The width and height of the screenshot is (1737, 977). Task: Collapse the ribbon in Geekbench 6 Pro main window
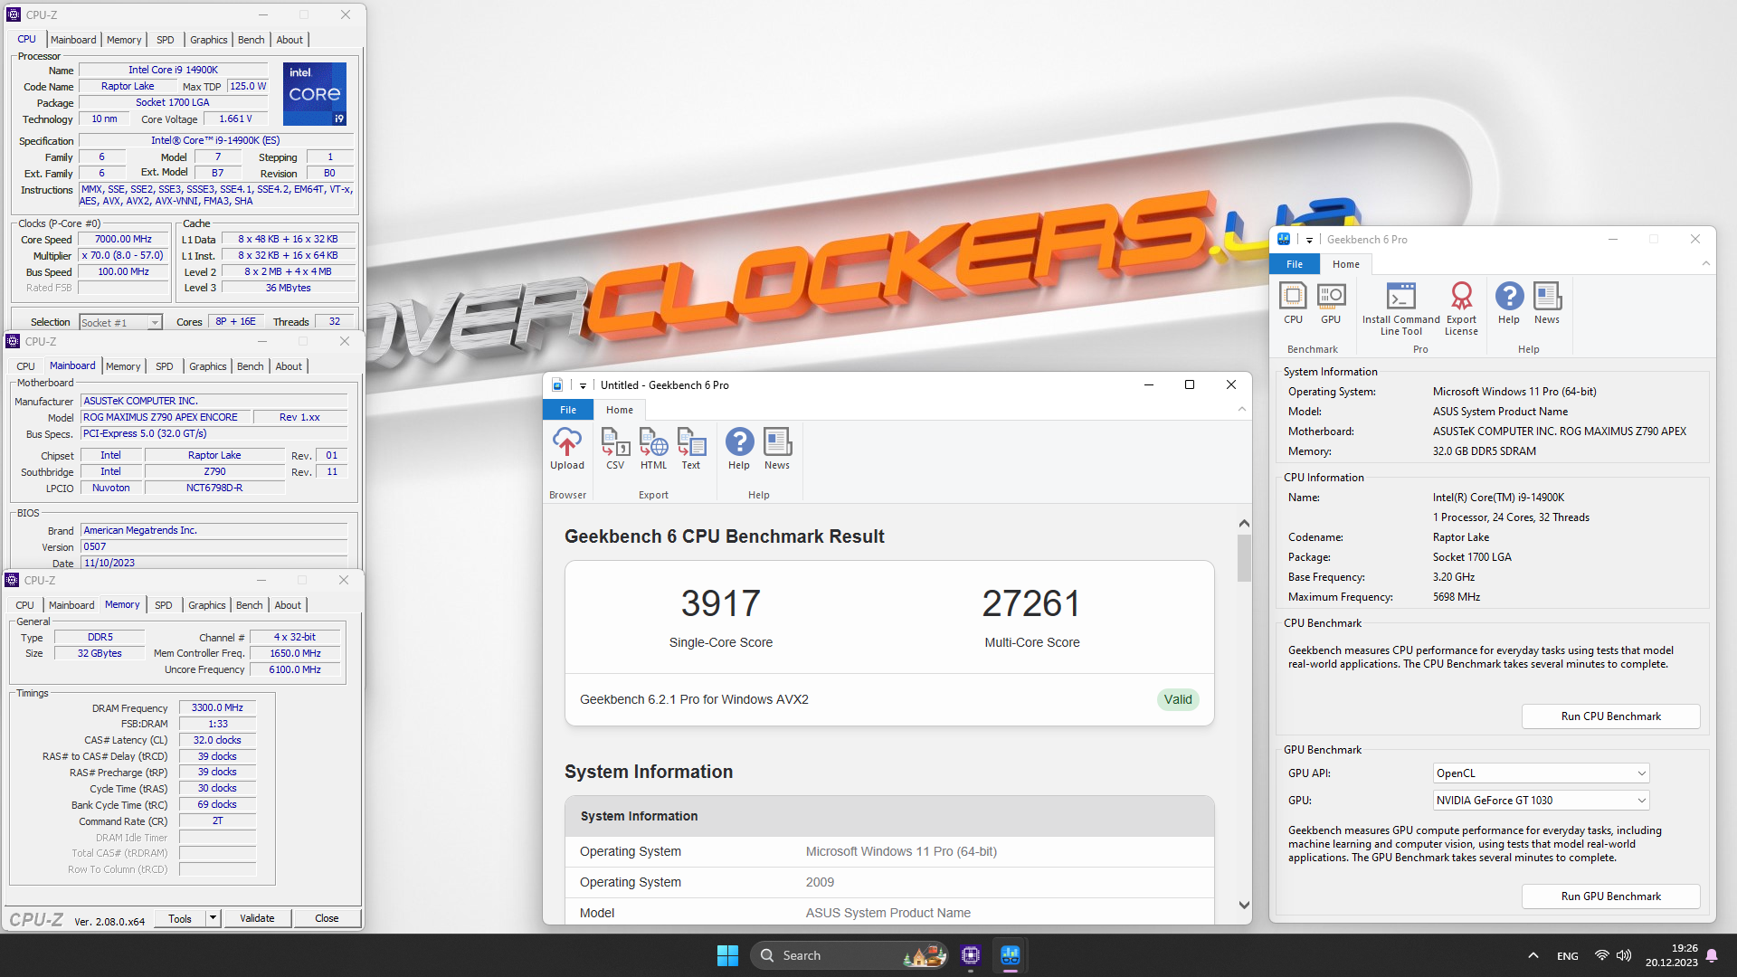click(x=1706, y=264)
